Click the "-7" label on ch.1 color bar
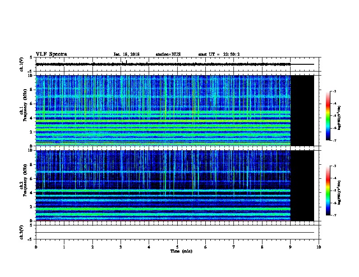The image size is (359, 277). tap(335, 140)
